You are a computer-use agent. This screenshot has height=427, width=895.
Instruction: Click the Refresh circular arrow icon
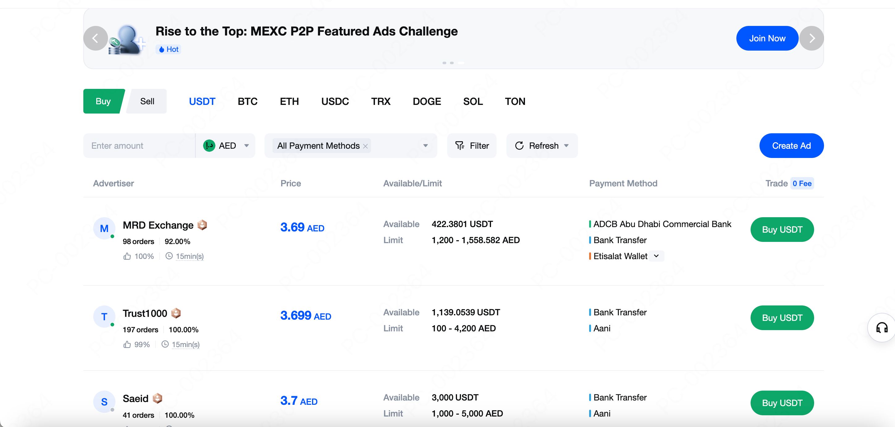click(x=519, y=146)
